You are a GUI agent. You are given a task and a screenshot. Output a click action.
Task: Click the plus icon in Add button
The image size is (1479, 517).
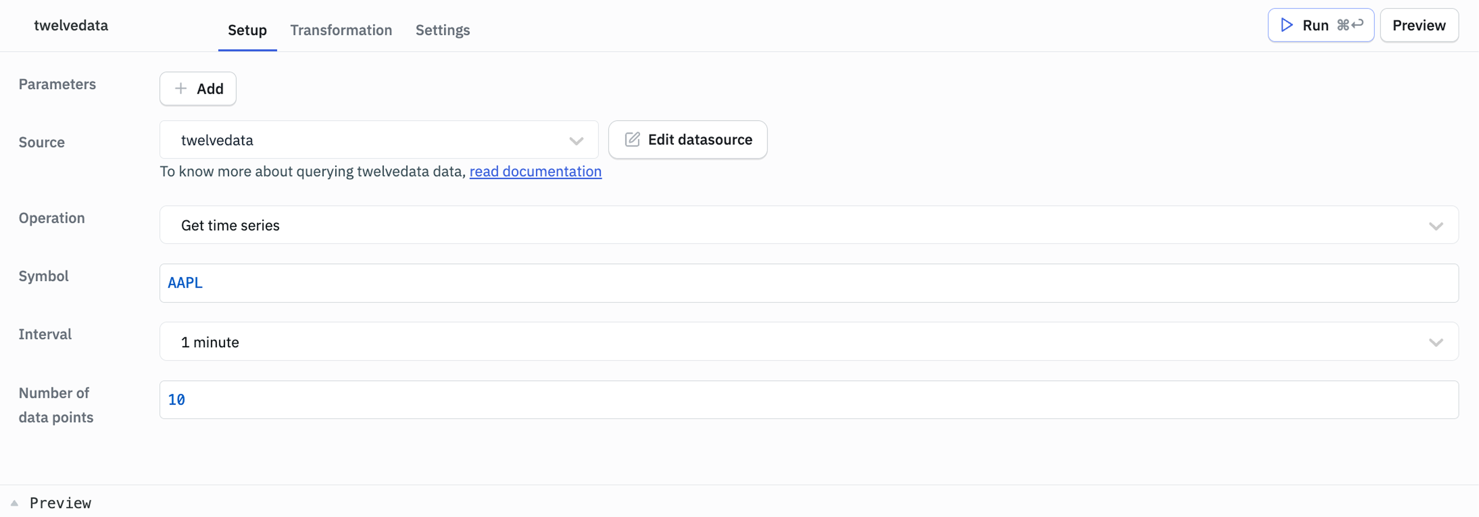(x=180, y=88)
